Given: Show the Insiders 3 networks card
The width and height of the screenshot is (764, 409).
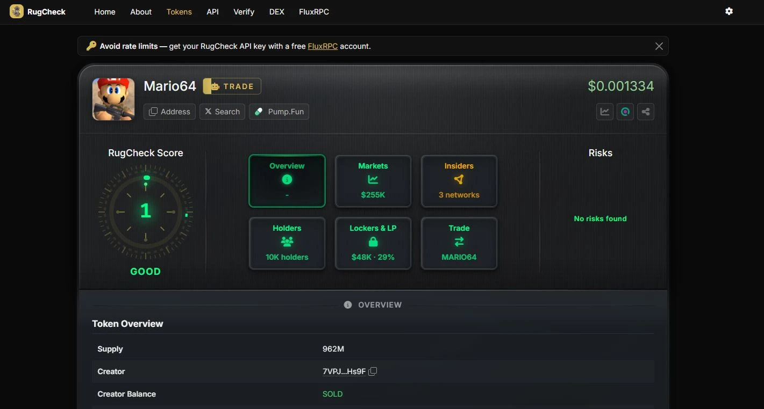Looking at the screenshot, I should (459, 181).
